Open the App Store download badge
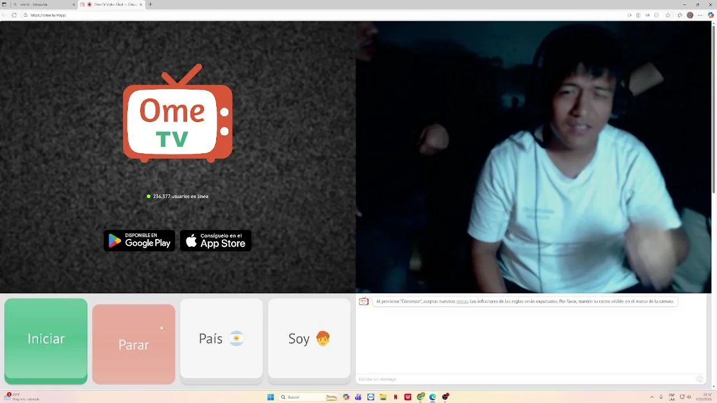Image resolution: width=717 pixels, height=403 pixels. tap(216, 241)
